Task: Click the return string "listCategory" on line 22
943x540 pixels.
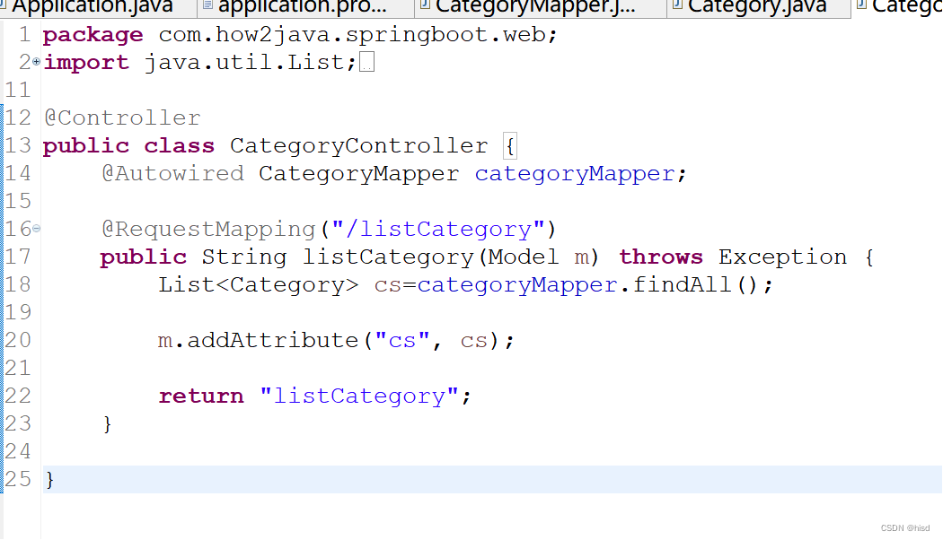Action: click(359, 396)
